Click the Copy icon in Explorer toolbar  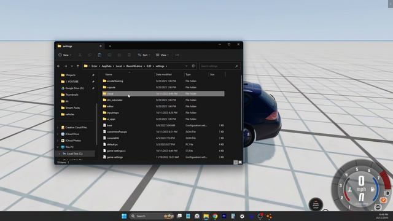point(90,55)
